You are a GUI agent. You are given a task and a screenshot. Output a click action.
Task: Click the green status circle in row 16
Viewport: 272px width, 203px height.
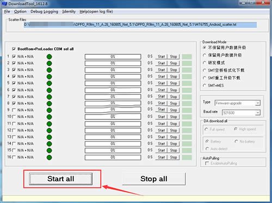coord(49,157)
